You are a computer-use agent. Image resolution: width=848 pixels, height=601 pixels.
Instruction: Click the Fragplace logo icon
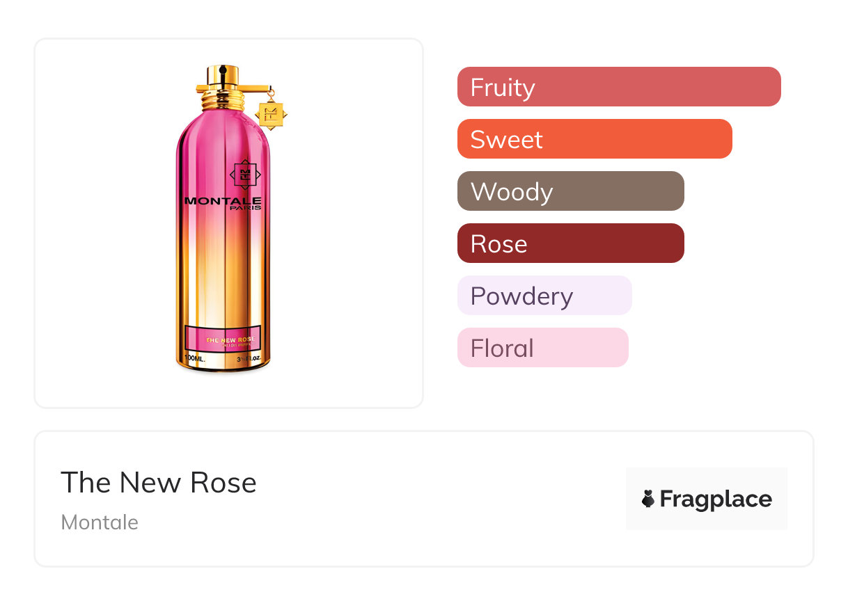point(648,499)
